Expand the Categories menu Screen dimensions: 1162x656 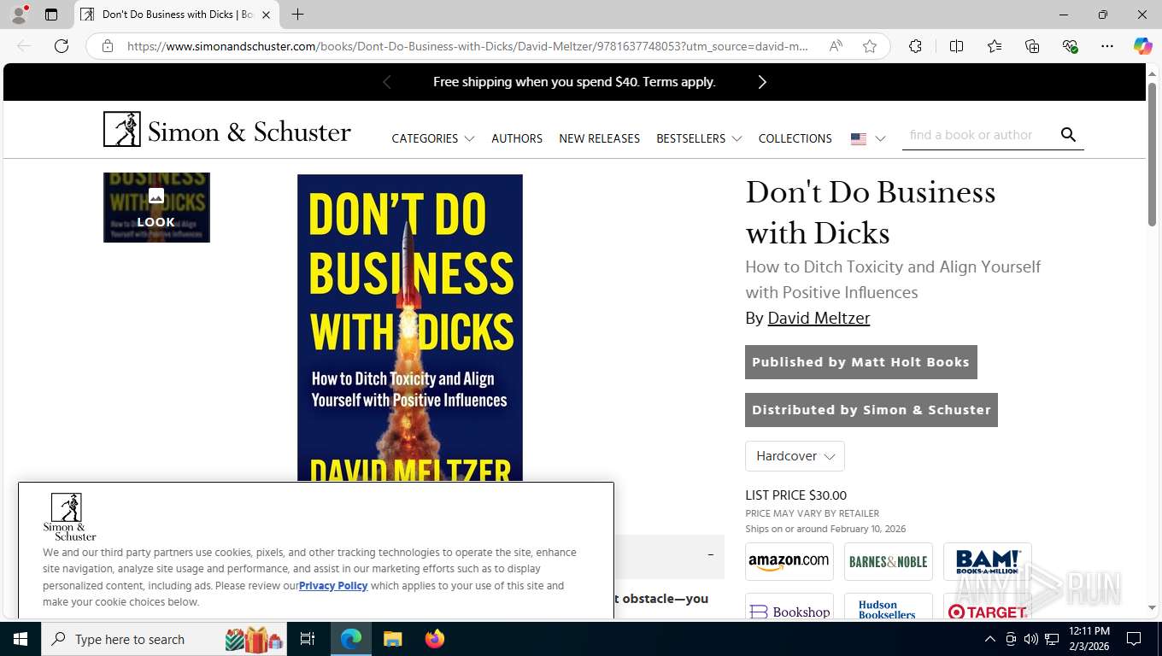point(432,138)
